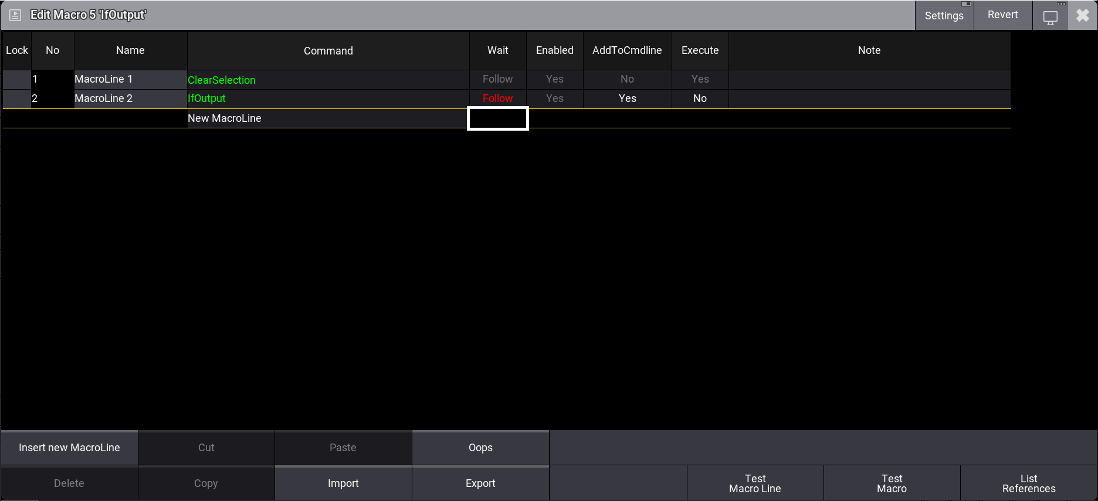Image resolution: width=1098 pixels, height=501 pixels.
Task: Select the ClearSelection command cell
Action: pos(327,80)
